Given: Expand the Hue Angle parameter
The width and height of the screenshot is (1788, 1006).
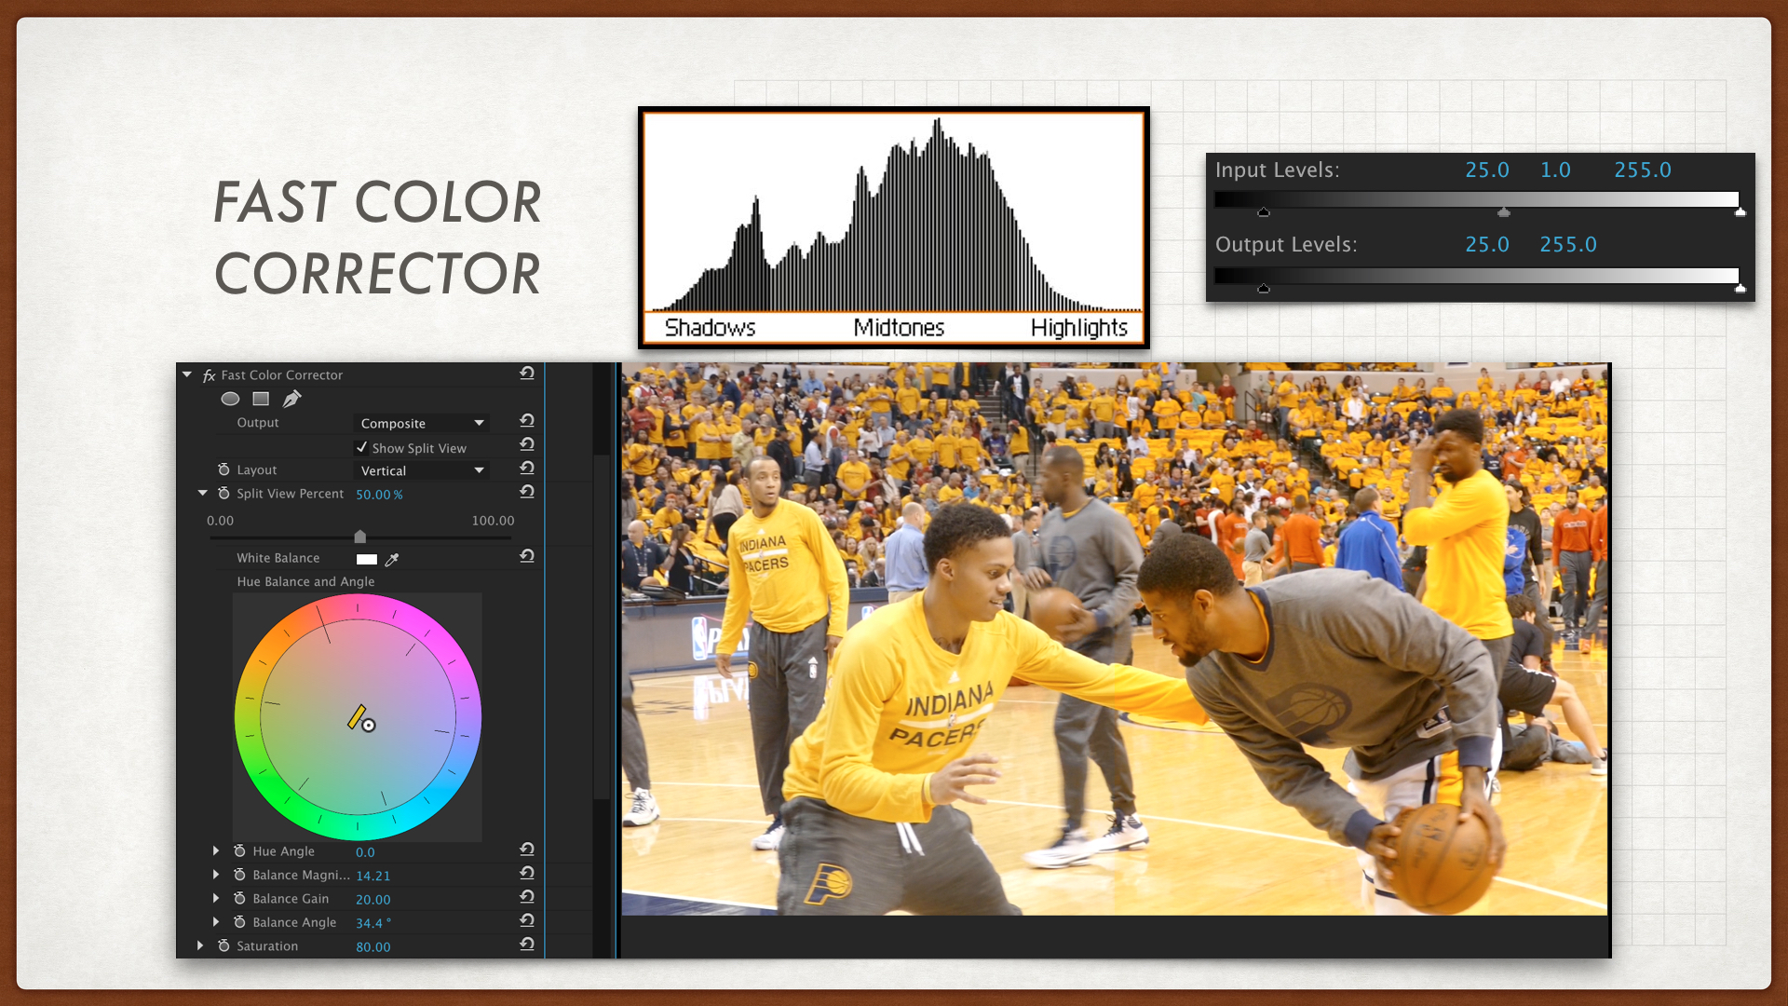Looking at the screenshot, I should tap(216, 850).
